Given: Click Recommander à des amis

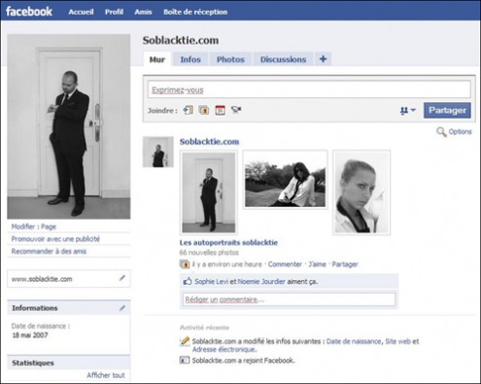Looking at the screenshot, I should (49, 251).
